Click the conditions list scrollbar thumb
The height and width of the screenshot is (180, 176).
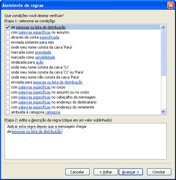(x=163, y=53)
